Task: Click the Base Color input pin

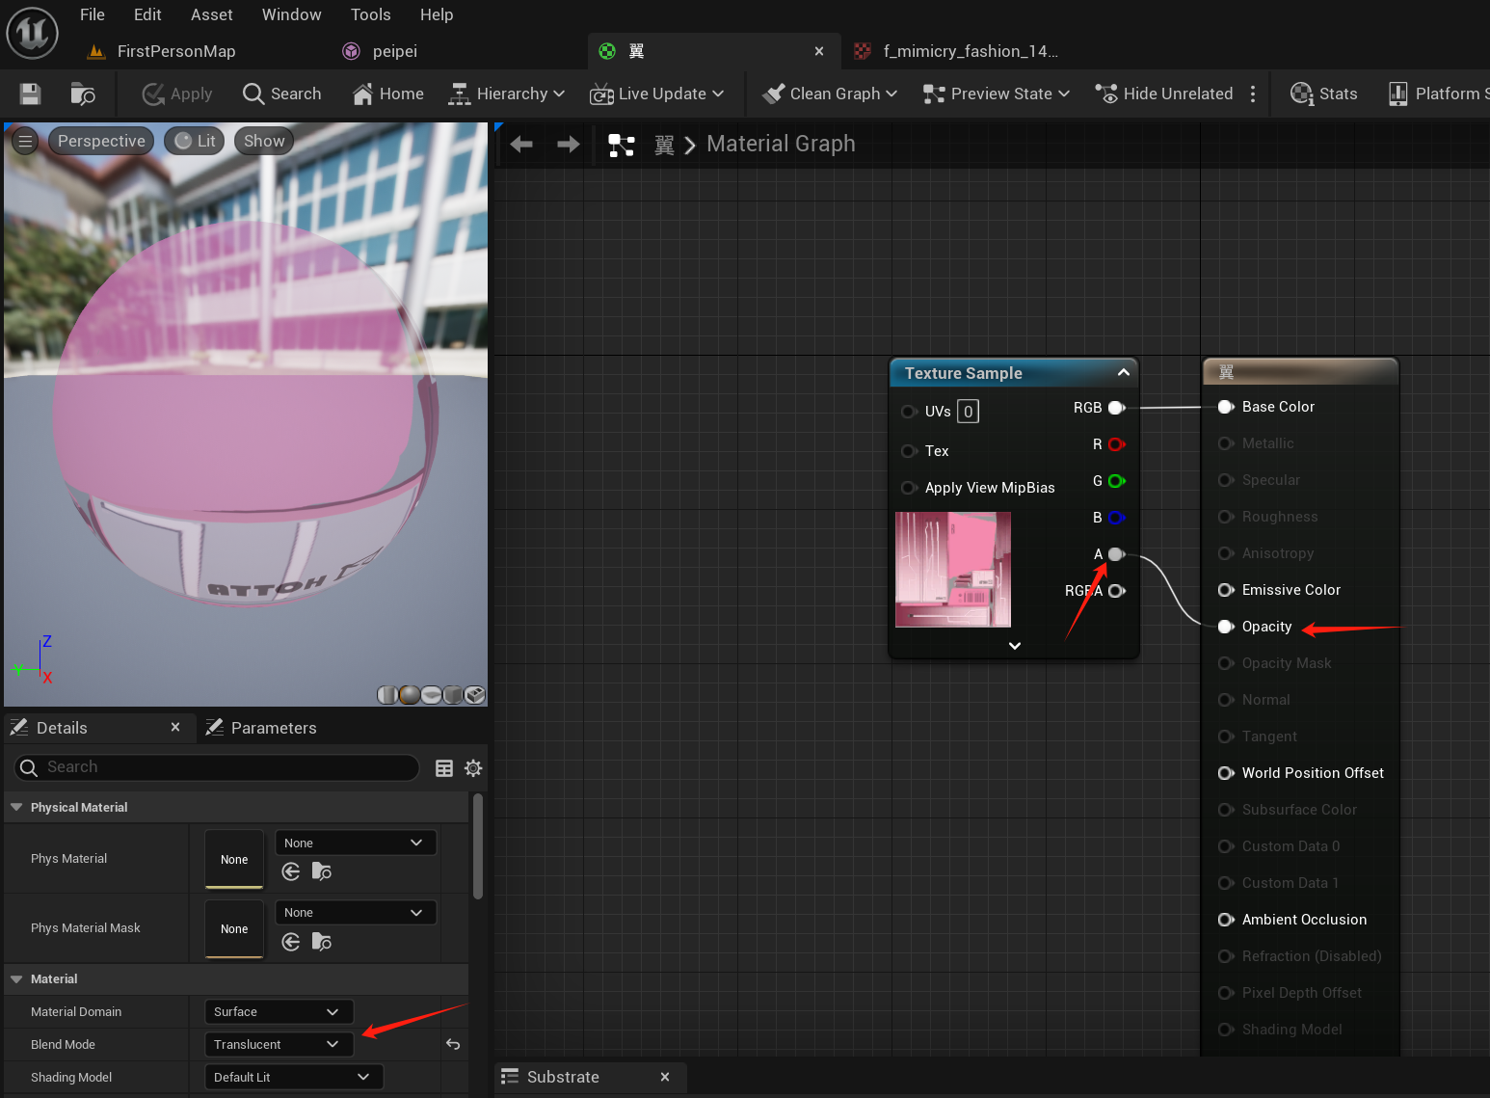Action: 1226,407
